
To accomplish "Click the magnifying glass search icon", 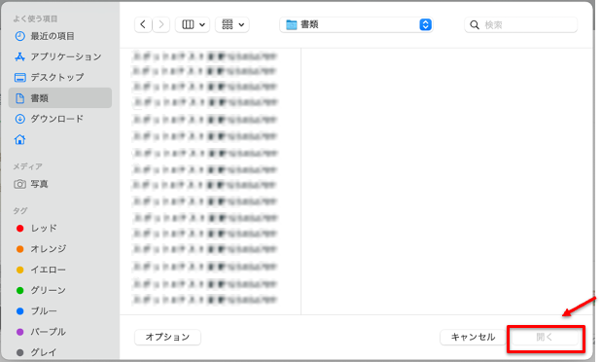I will (x=475, y=25).
